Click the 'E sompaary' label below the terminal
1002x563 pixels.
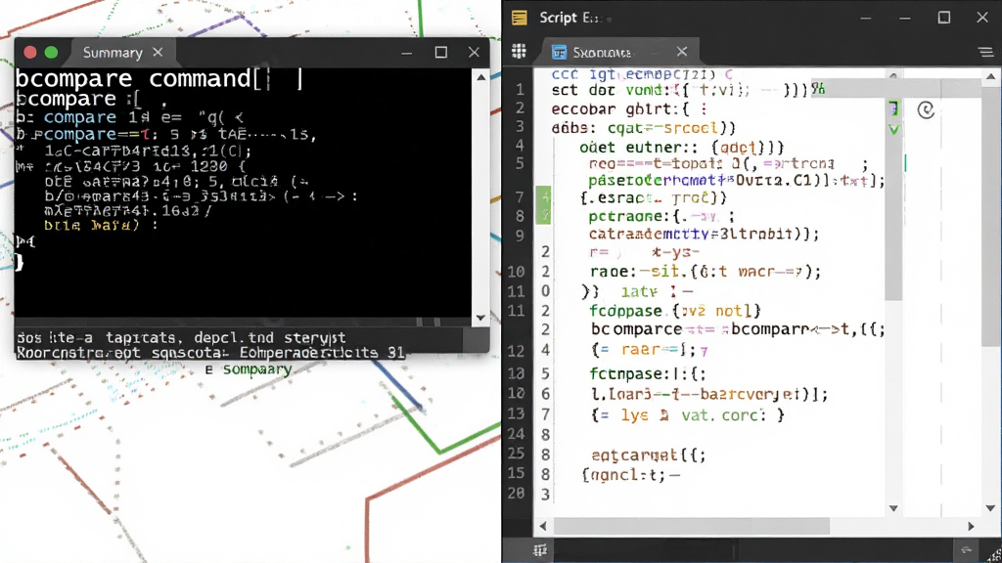tap(249, 369)
